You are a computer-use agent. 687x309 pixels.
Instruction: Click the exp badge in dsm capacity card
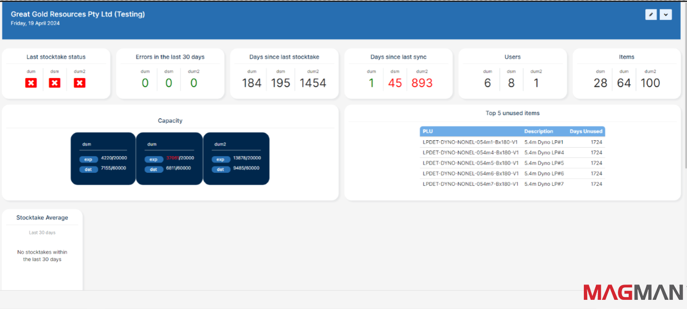click(x=88, y=160)
